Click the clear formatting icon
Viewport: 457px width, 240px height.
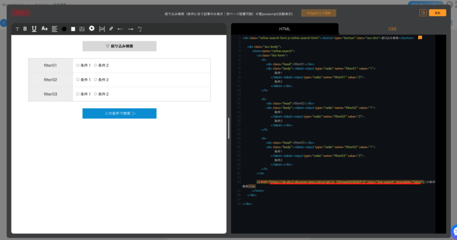[x=139, y=29]
